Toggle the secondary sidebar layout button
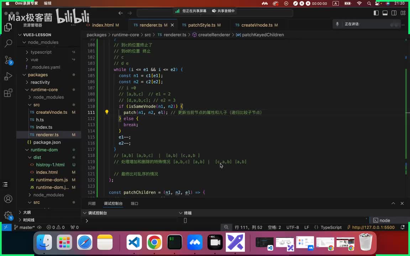 [394, 13]
